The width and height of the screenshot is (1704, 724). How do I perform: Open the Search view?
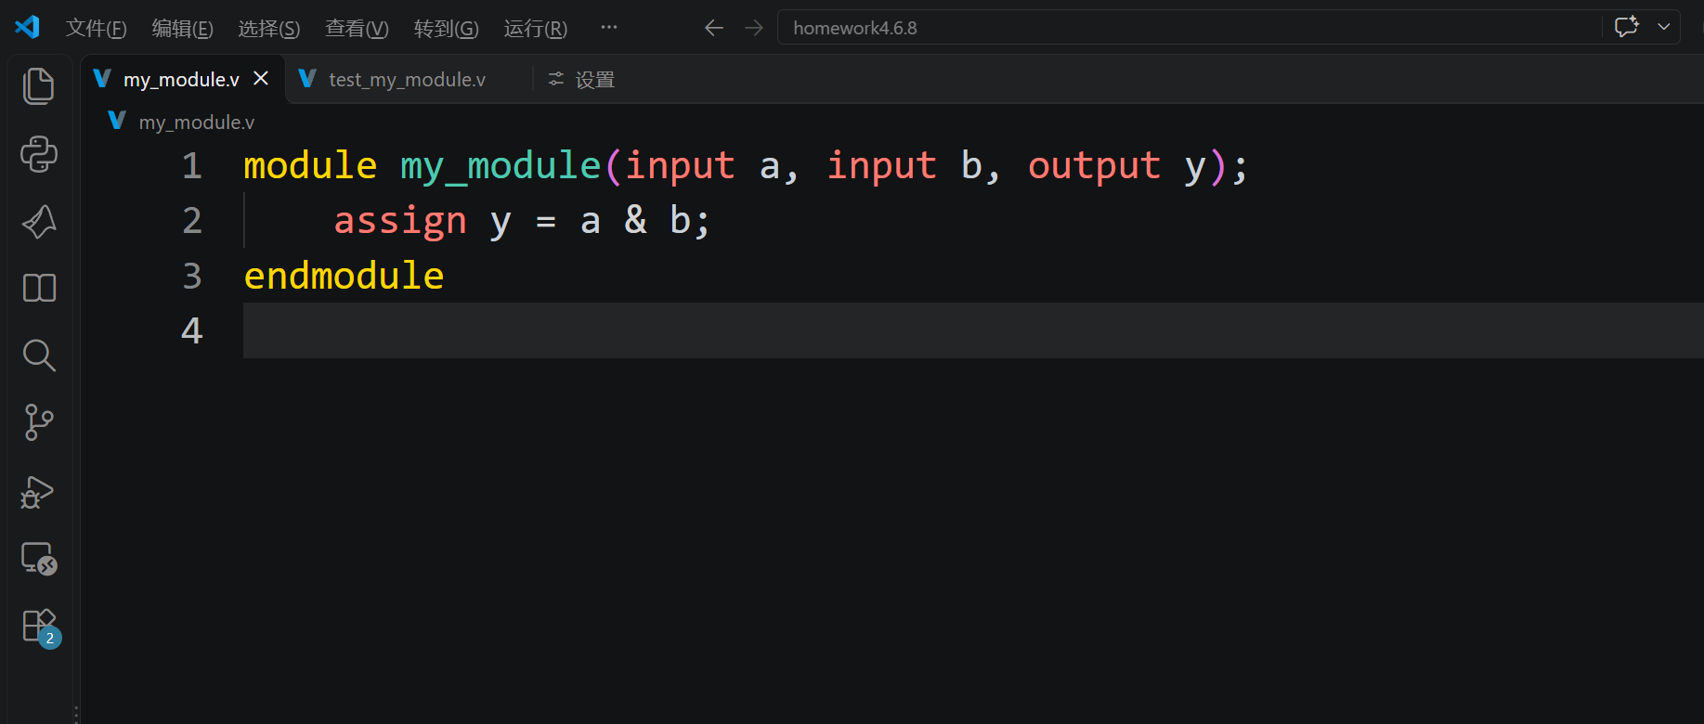39,355
